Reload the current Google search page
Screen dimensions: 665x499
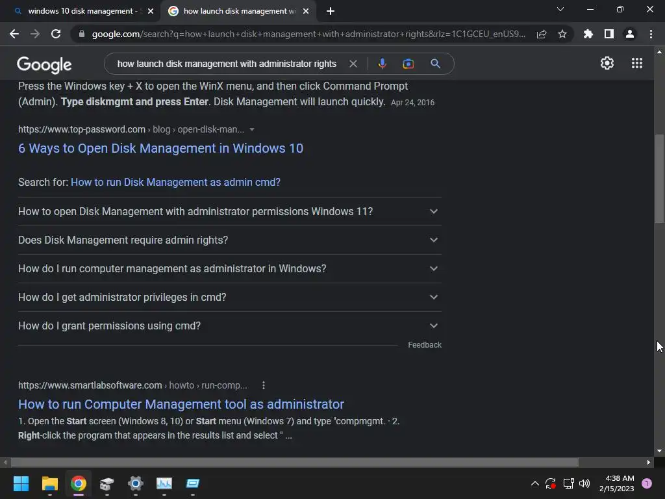click(x=56, y=34)
